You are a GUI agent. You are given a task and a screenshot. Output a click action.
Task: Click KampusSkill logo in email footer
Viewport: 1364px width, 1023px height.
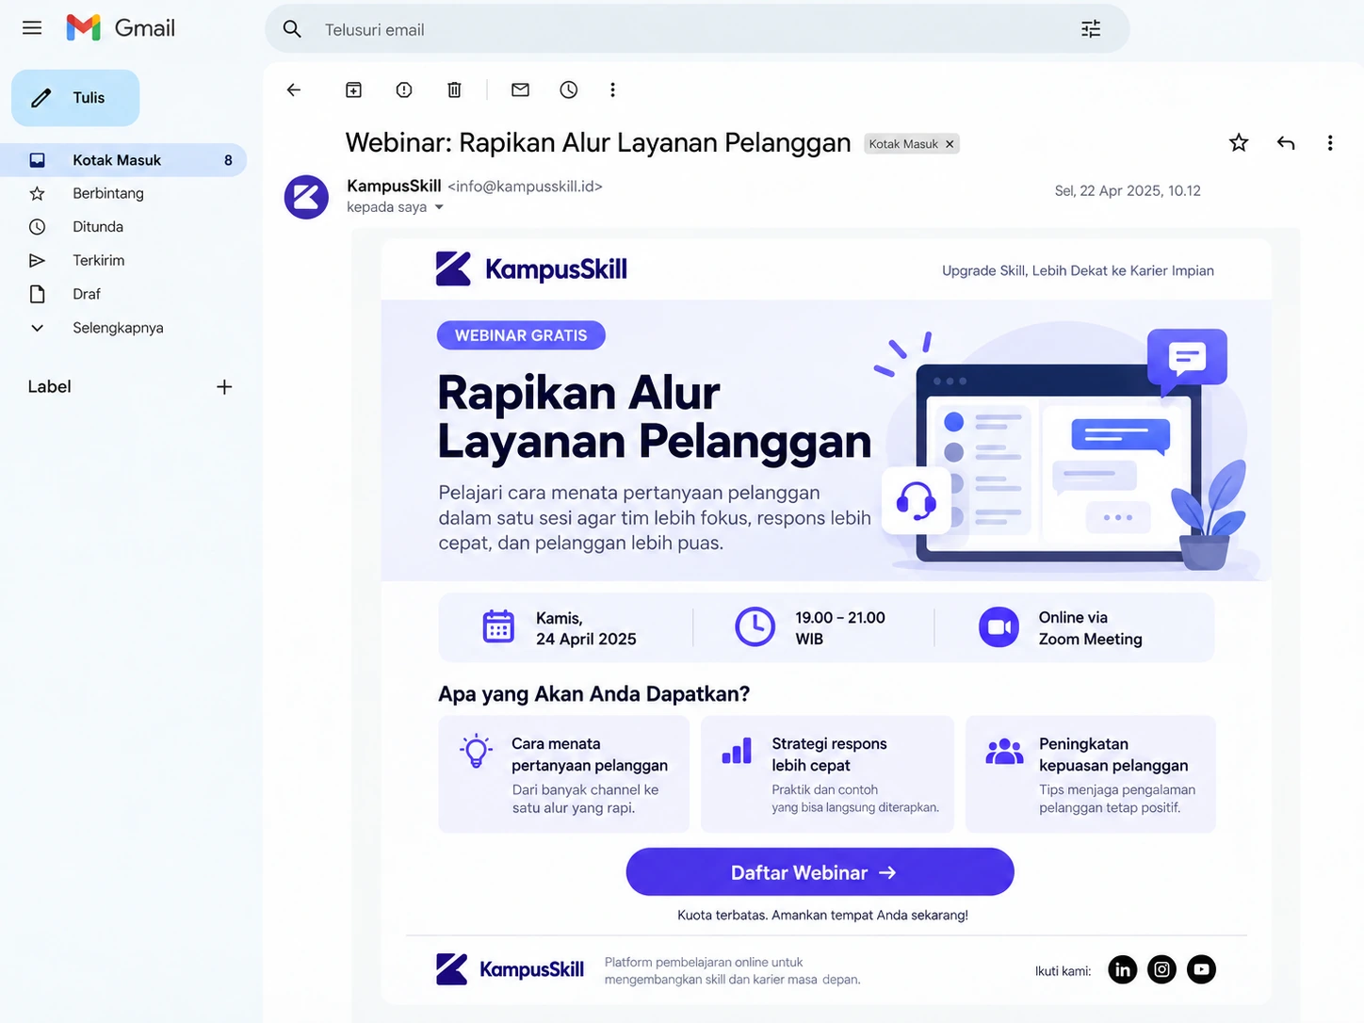[x=510, y=969]
